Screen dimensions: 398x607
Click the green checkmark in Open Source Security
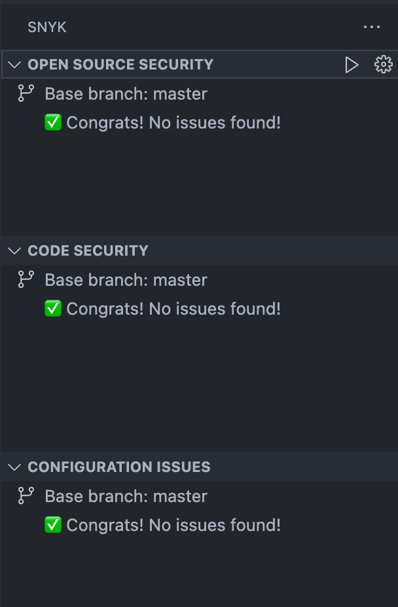point(53,122)
